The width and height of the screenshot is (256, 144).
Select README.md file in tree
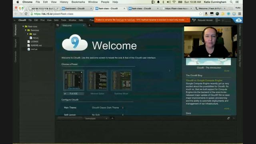(x=36, y=45)
